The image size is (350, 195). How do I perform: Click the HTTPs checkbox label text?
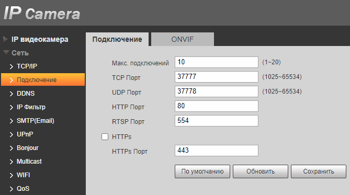click(122, 137)
